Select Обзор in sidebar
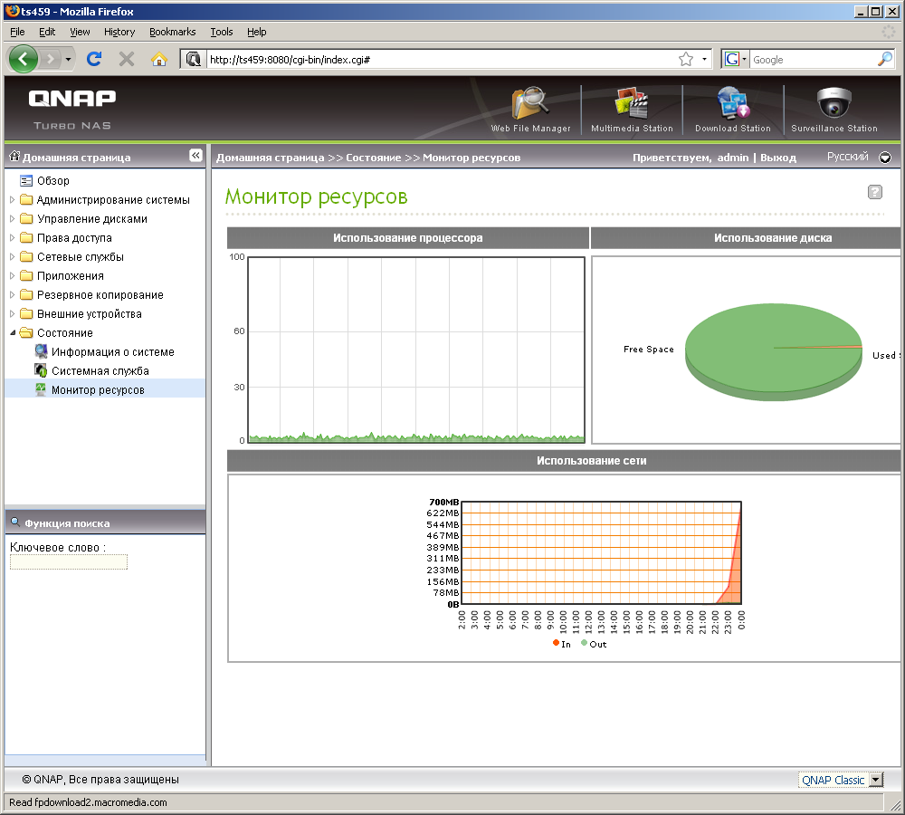This screenshot has height=815, width=905. pos(53,181)
